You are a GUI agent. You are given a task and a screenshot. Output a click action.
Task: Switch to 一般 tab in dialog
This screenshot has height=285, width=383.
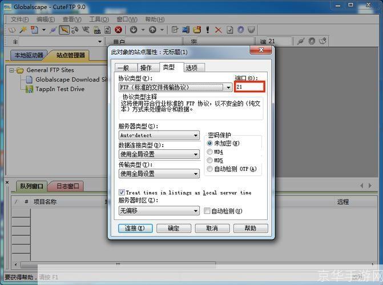point(126,68)
